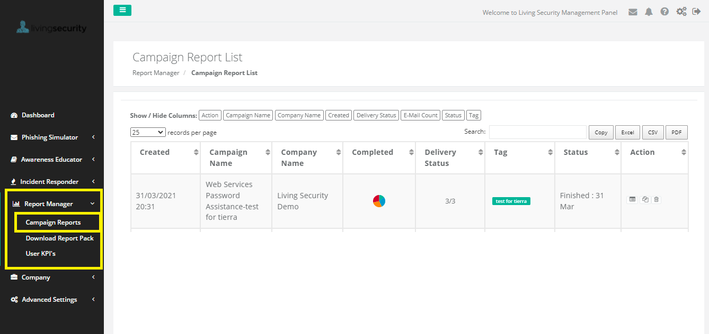The image size is (709, 334).
Task: Sort by the Campaign Name column arrows
Action: 267,152
